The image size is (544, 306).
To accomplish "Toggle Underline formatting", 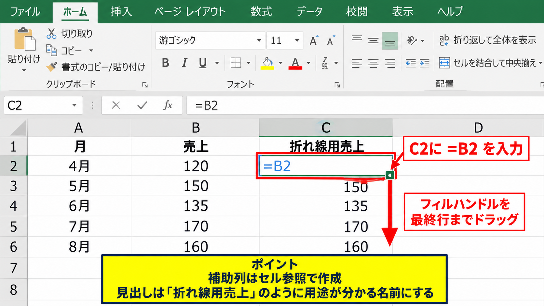I will 203,63.
